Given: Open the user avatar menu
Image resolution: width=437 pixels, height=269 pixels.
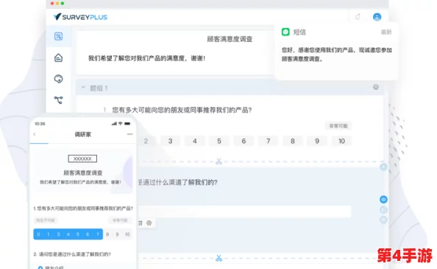Looking at the screenshot, I should click(377, 17).
